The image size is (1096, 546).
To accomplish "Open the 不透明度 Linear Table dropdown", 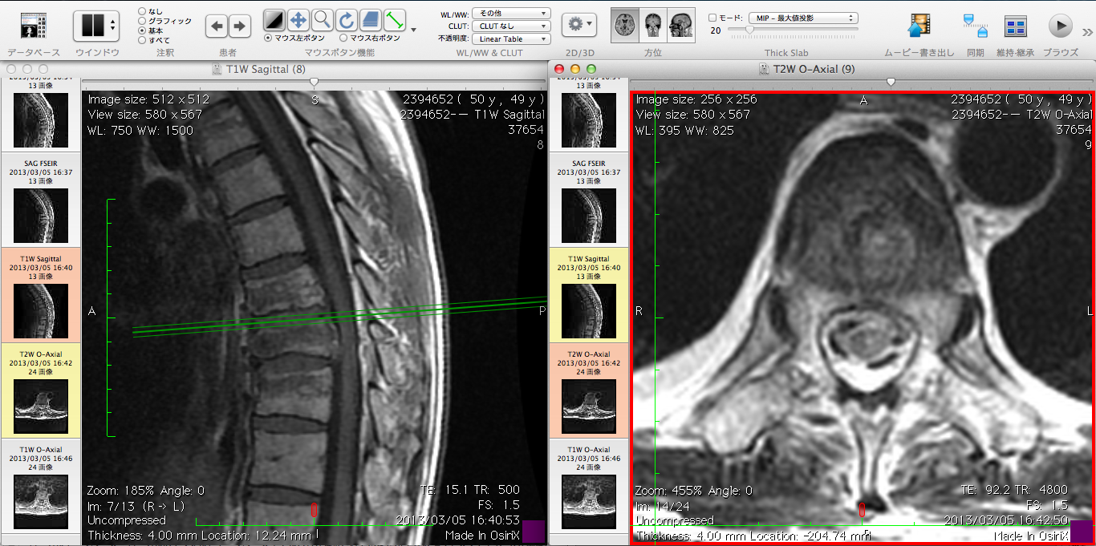I will coord(511,39).
